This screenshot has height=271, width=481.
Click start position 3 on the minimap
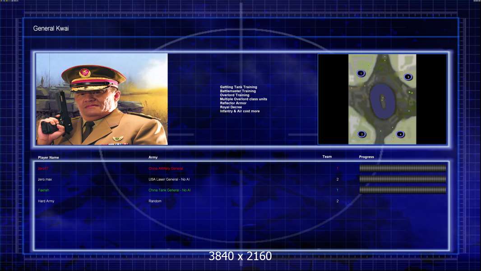pos(408,77)
